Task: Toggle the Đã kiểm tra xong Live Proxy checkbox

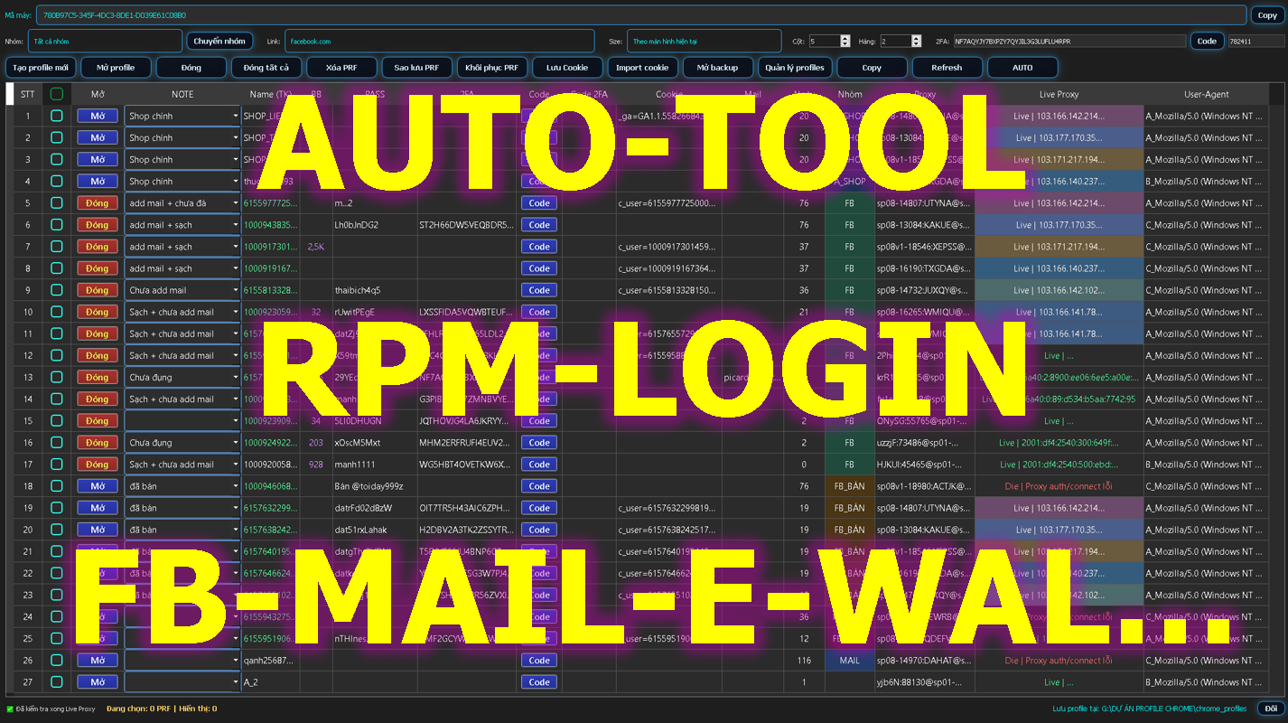Action: coord(10,709)
